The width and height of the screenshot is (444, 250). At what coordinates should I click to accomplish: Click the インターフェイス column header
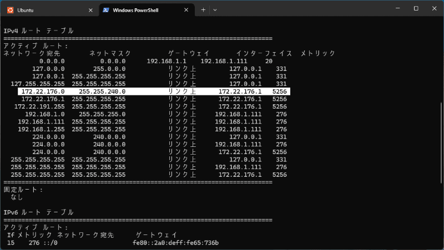tap(264, 53)
